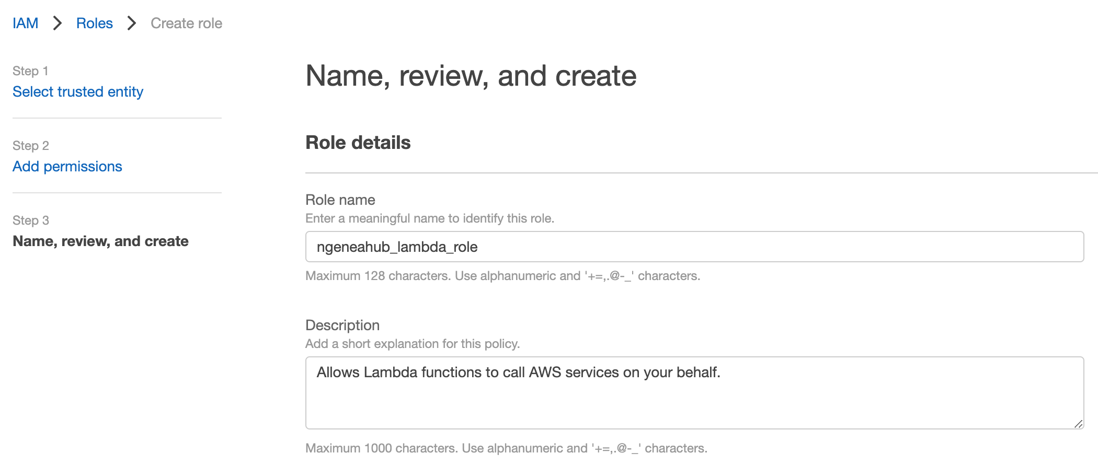1098x465 pixels.
Task: Click the Maximum 1000 characters hint text
Action: [506, 448]
